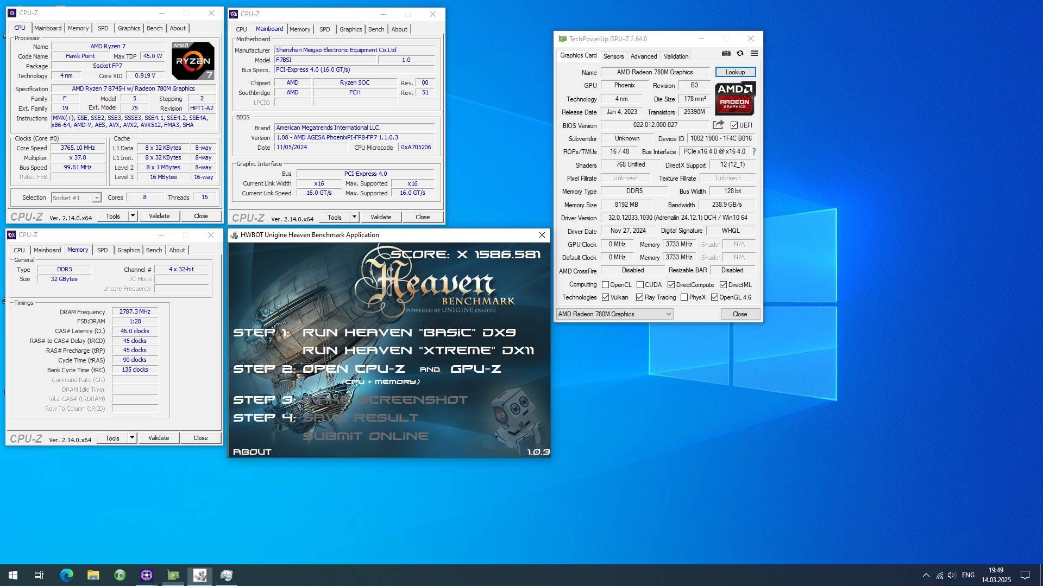
Task: Click the Lookup button in GPU-Z
Action: [735, 72]
